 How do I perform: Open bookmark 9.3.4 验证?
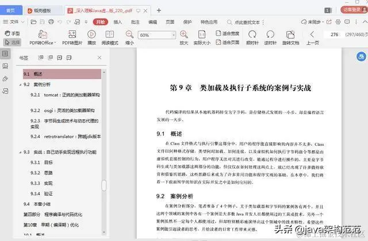point(41,194)
